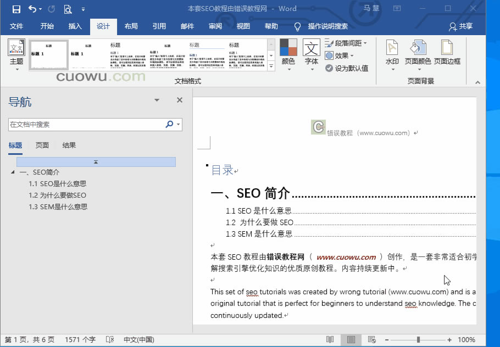Open the 水印 watermark dropdown
The height and width of the screenshot is (347, 500).
pyautogui.click(x=392, y=55)
